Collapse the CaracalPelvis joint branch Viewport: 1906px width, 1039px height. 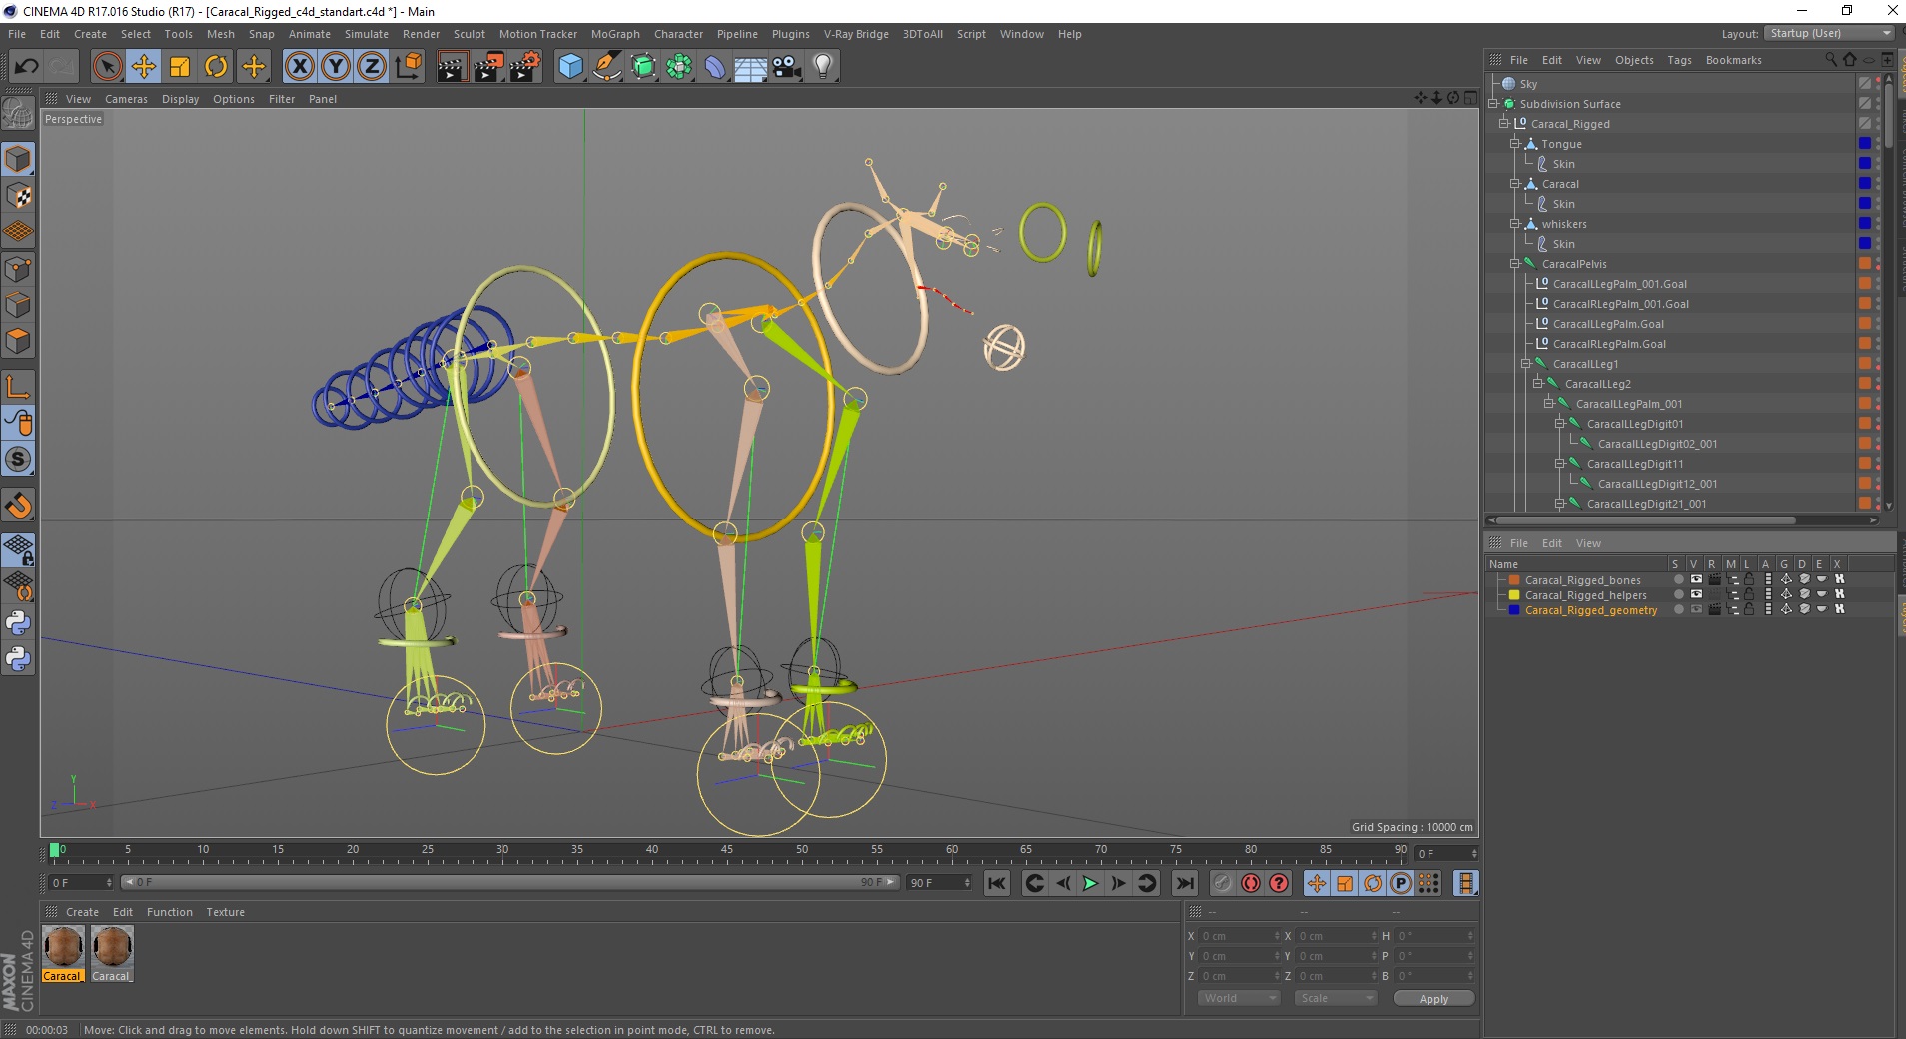pos(1515,264)
